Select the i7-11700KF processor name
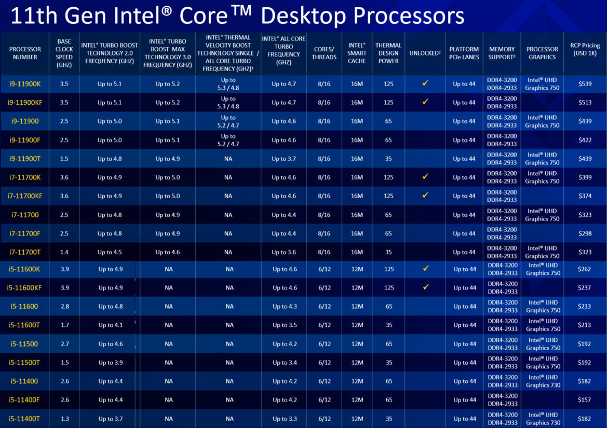This screenshot has width=607, height=428. tap(25, 196)
